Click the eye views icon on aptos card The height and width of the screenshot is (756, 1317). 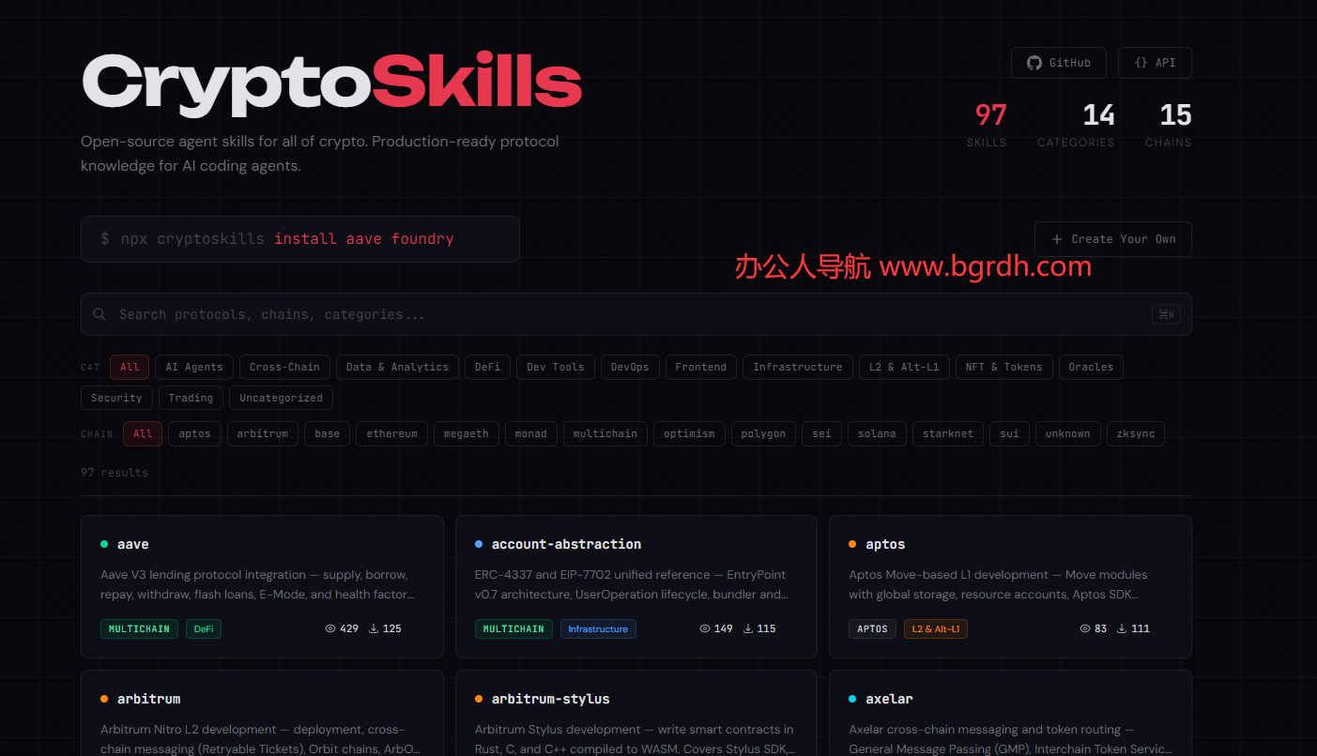1085,628
